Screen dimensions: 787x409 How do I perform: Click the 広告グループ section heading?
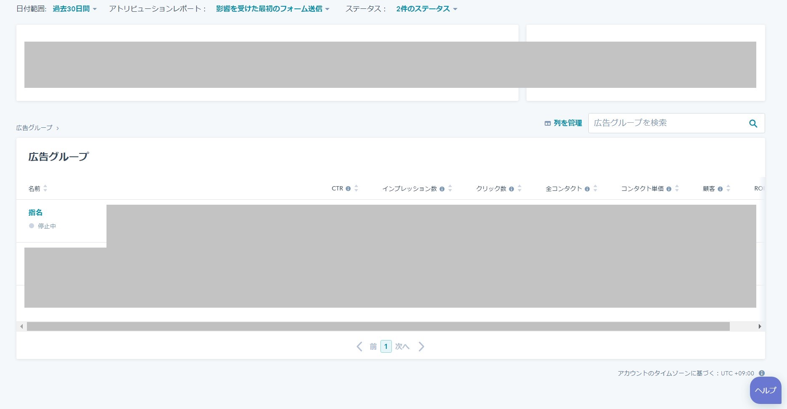tap(58, 157)
